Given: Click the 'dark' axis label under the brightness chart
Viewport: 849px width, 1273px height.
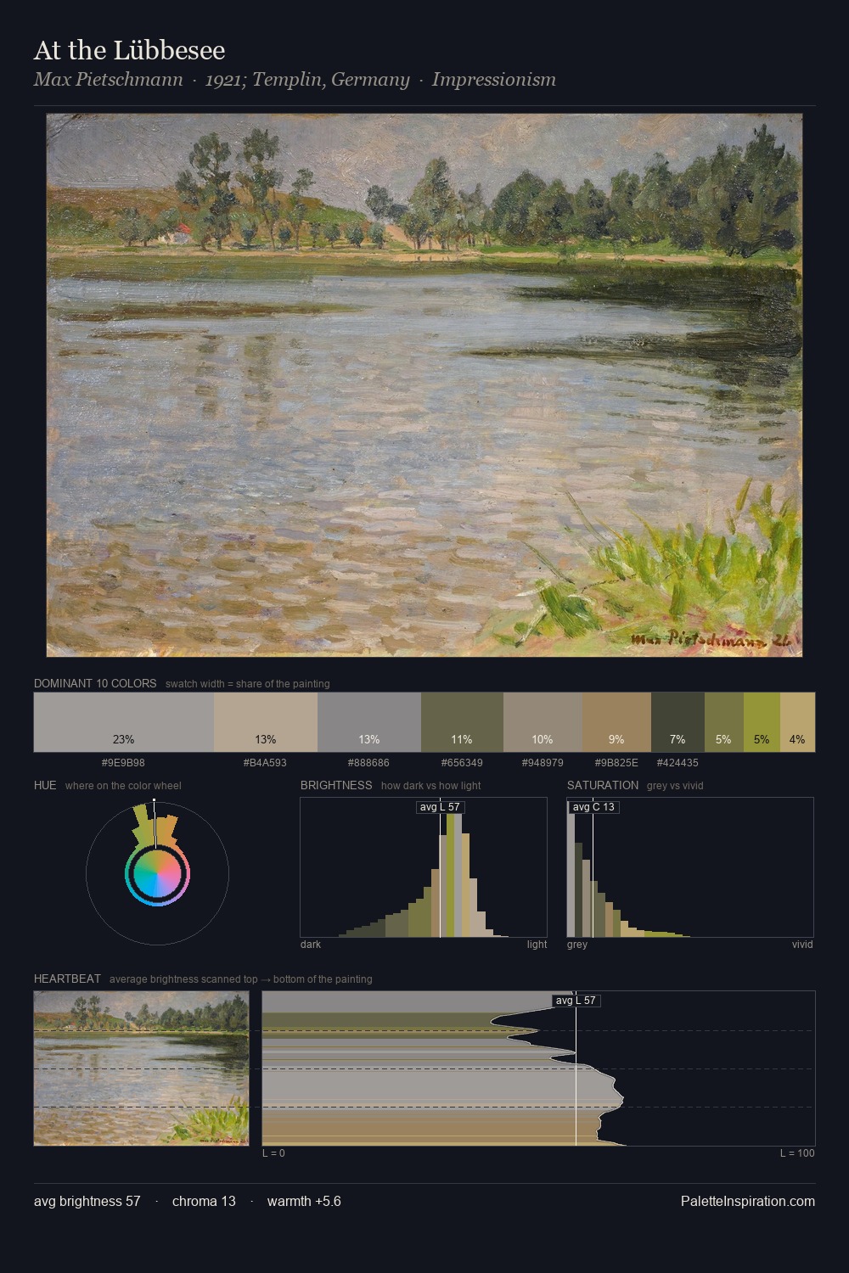Looking at the screenshot, I should click(x=311, y=945).
